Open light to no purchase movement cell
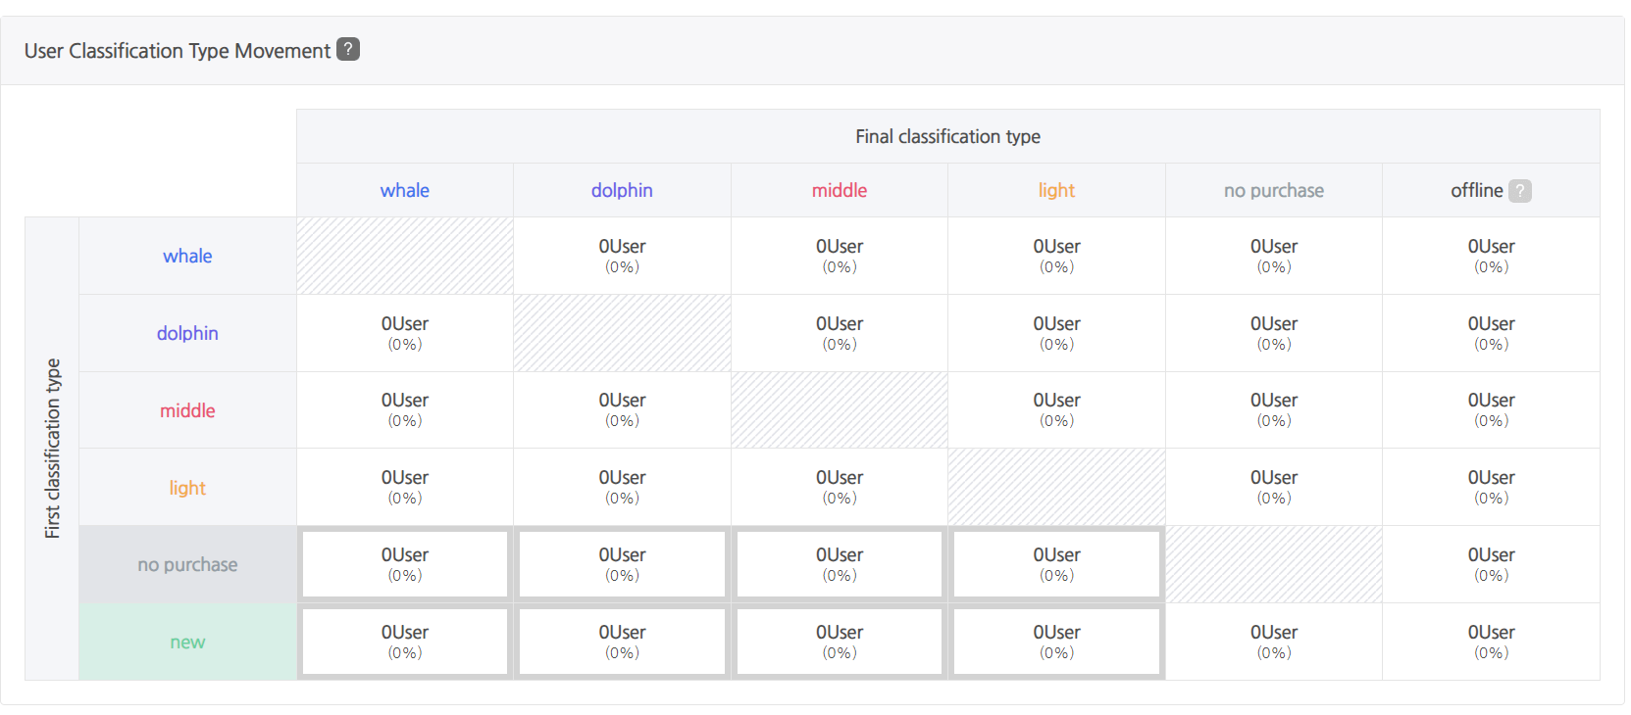This screenshot has width=1631, height=715. 1274,488
